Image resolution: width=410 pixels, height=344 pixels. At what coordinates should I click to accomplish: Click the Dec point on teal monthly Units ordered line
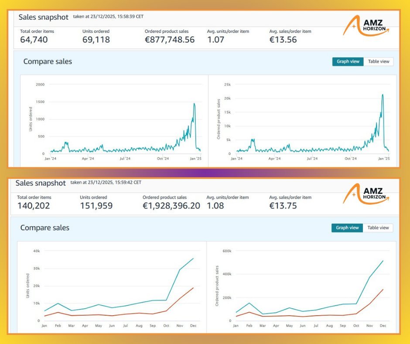pos(193,258)
